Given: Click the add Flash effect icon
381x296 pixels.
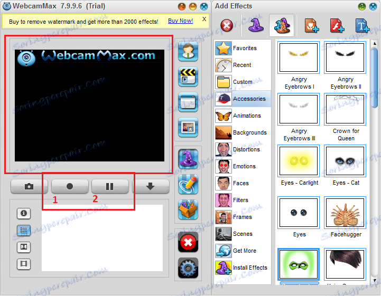Looking at the screenshot, I should click(x=337, y=25).
